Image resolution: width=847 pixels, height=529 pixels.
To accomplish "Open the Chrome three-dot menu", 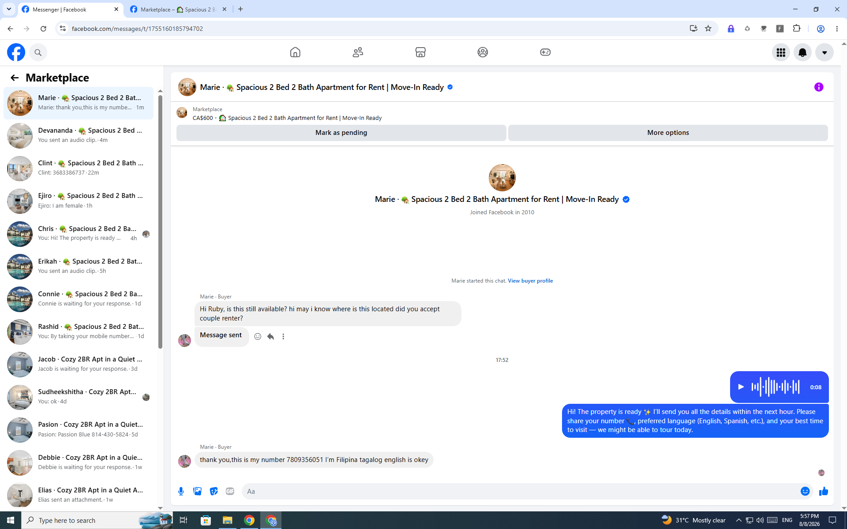I will tap(837, 29).
